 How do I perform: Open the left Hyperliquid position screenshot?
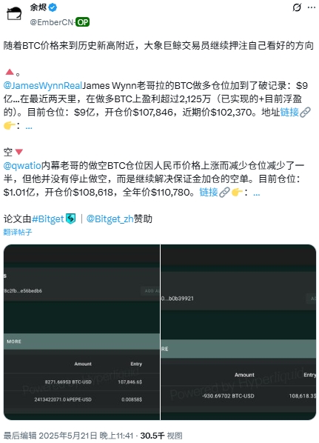(x=81, y=332)
